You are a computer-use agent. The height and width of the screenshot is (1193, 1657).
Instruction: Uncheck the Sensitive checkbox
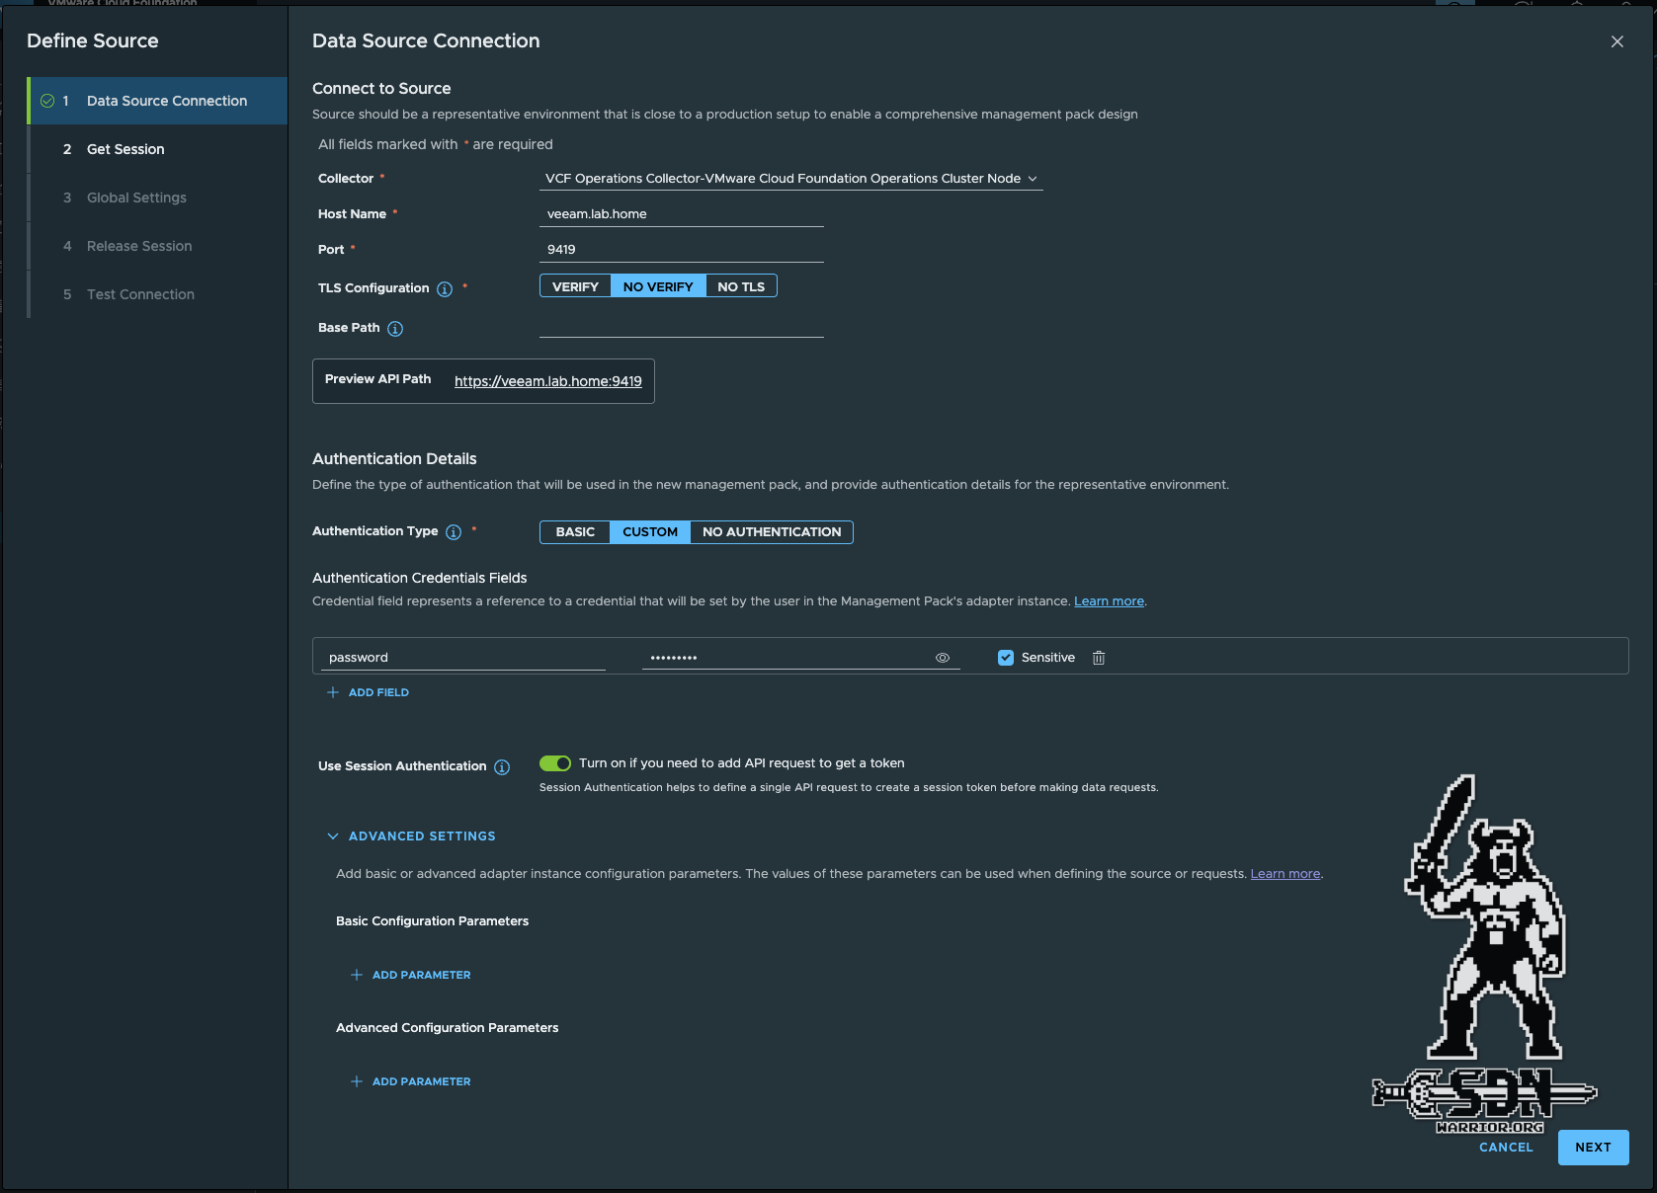tap(1006, 658)
